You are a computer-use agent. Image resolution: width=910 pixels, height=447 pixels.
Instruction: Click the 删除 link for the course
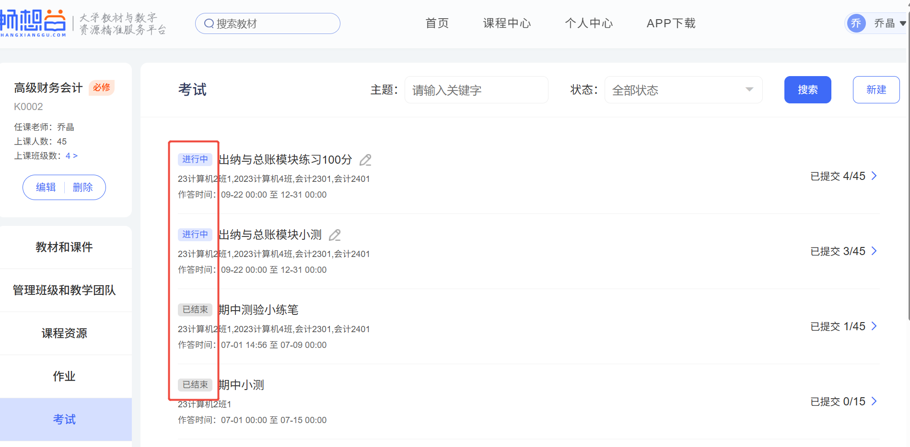[x=82, y=188]
